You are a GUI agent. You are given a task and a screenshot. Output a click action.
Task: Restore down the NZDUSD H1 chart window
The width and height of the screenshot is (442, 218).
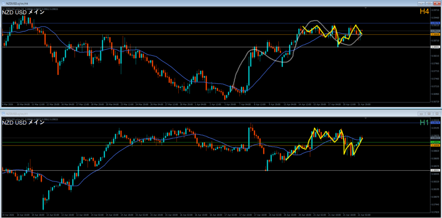(x=429, y=113)
